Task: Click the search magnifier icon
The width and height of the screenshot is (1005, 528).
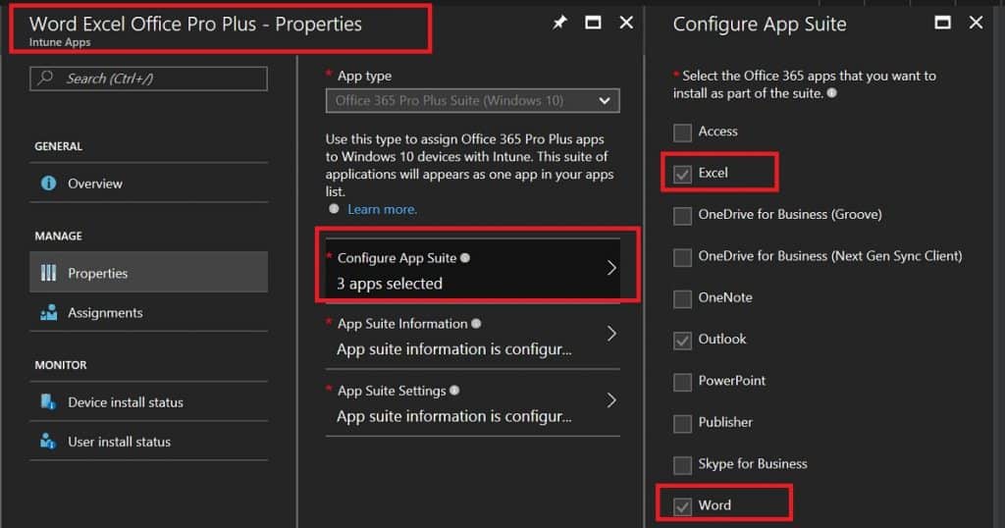Action: click(x=45, y=79)
